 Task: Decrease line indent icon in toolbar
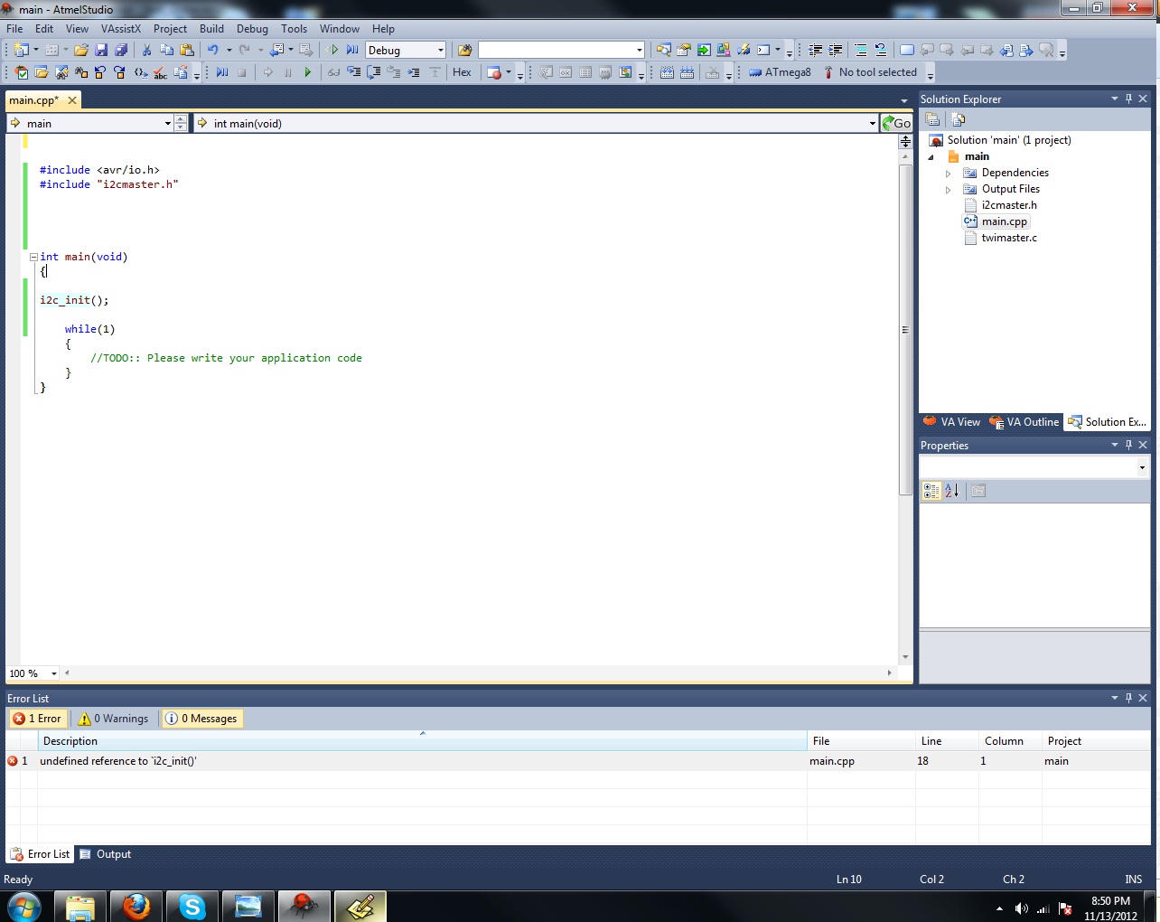(x=815, y=51)
